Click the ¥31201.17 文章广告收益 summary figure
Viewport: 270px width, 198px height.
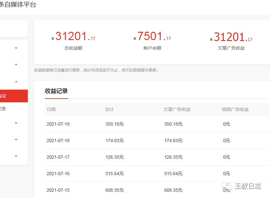click(x=231, y=37)
